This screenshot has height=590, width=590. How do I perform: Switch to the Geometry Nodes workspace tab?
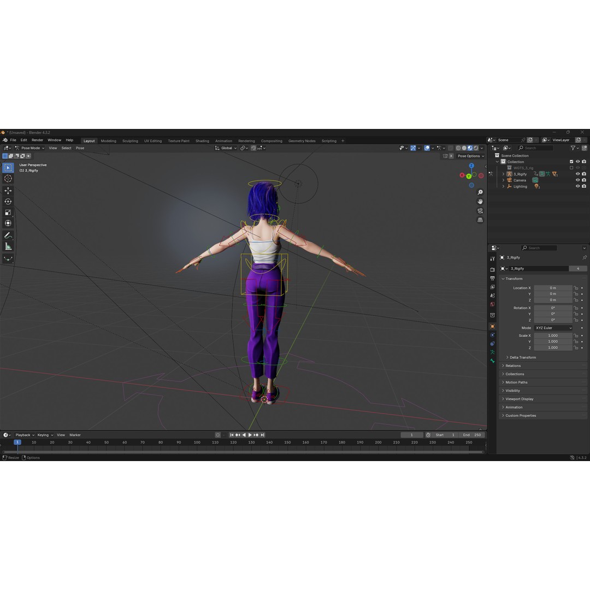(x=302, y=141)
